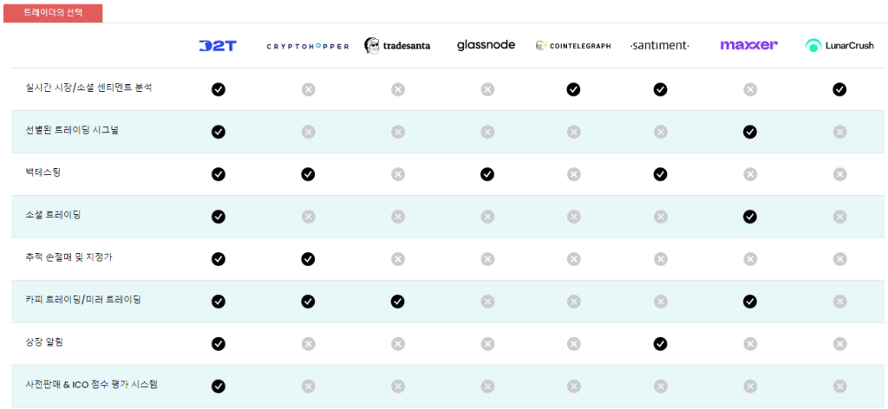This screenshot has height=409, width=888.
Task: Open the LunarCrush logo
Action: point(839,46)
